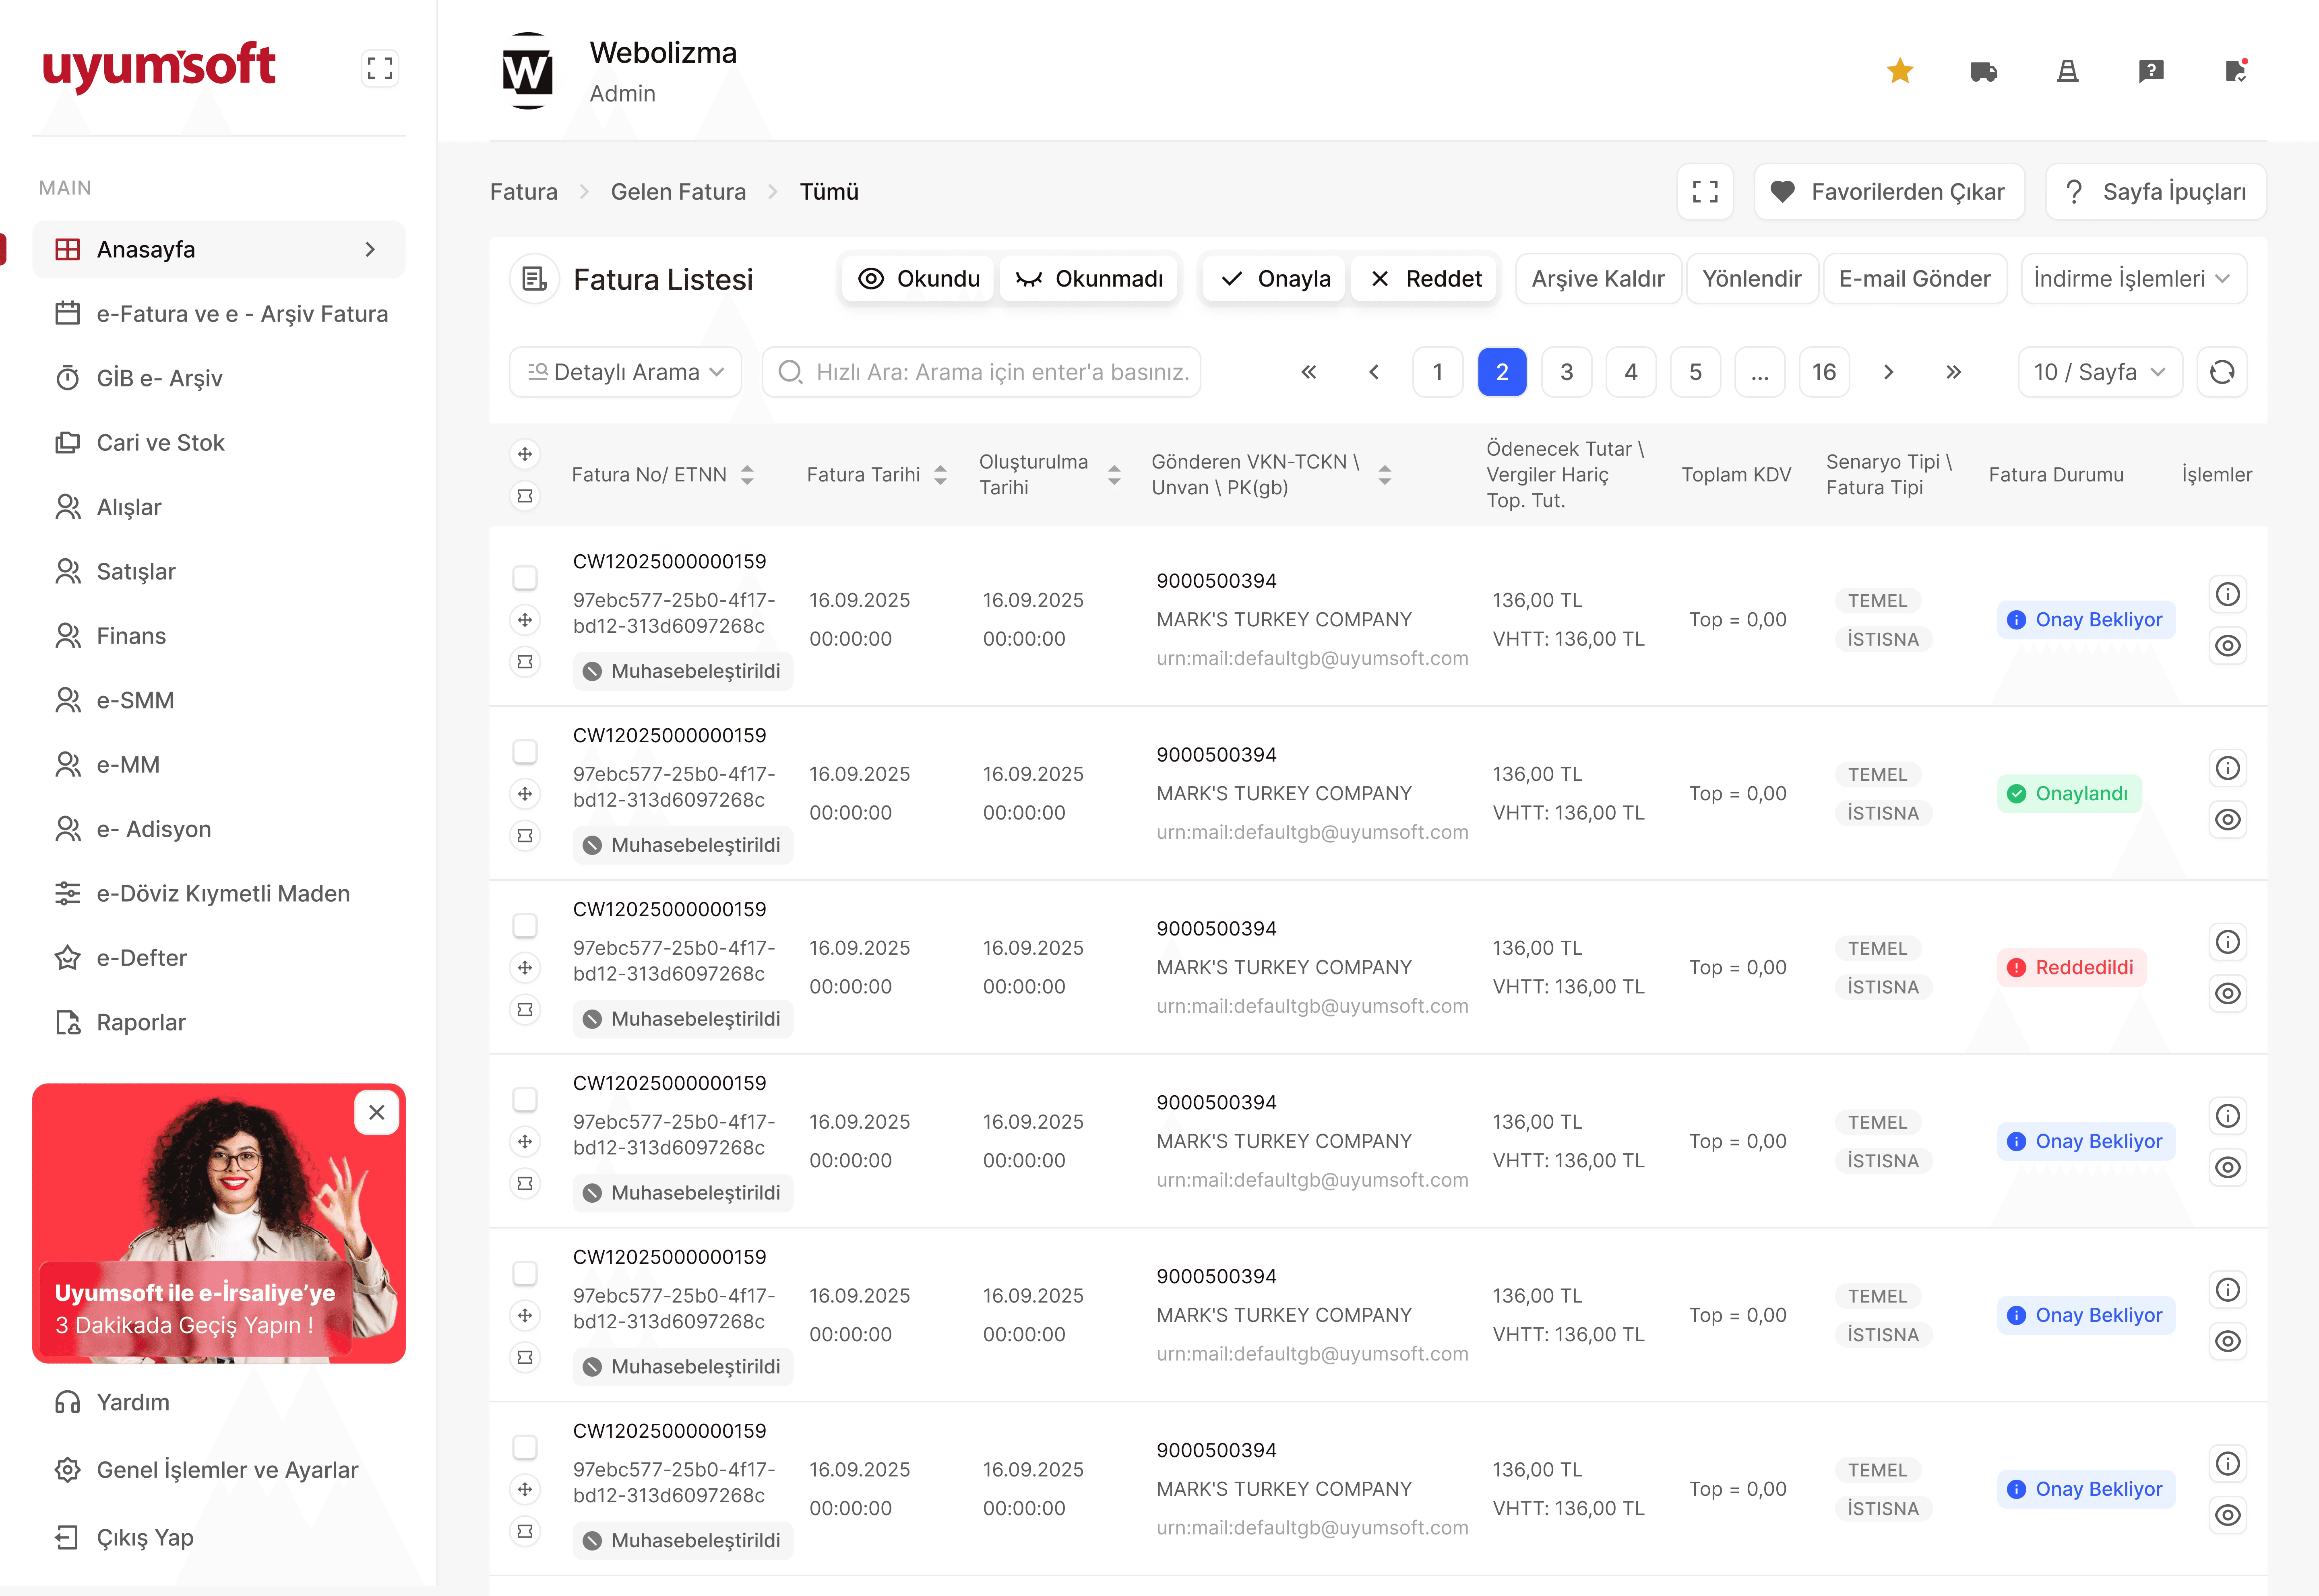Click the gold star favorites icon
Image resolution: width=2319 pixels, height=1596 pixels.
pos(1900,71)
